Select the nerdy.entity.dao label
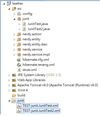Screen dimensions: 100x116 (x=35, y=45)
